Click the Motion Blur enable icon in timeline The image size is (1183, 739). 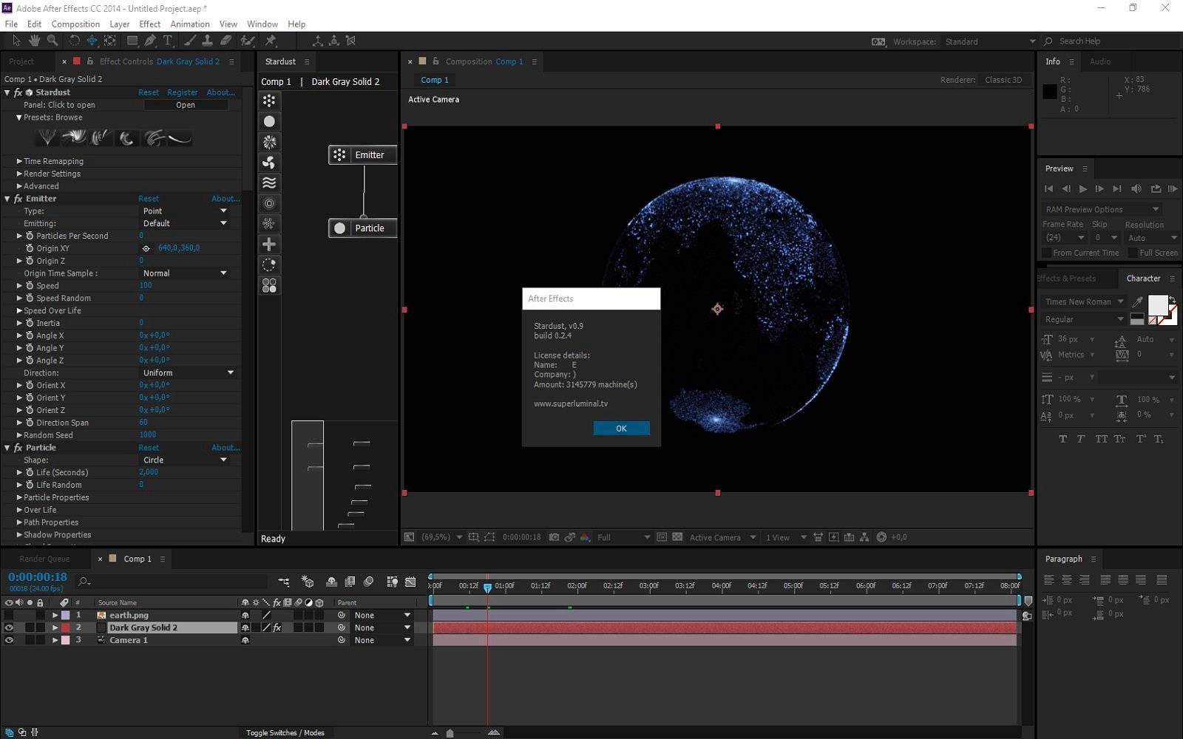(368, 582)
